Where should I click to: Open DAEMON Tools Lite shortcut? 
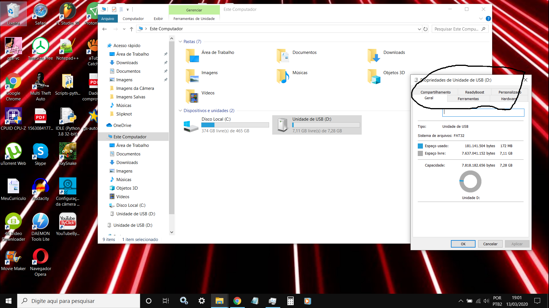(x=40, y=227)
